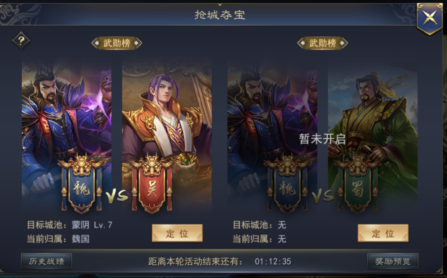This screenshot has width=447, height=278.
Task: Open 历史战绩 battle history
Action: (x=46, y=261)
